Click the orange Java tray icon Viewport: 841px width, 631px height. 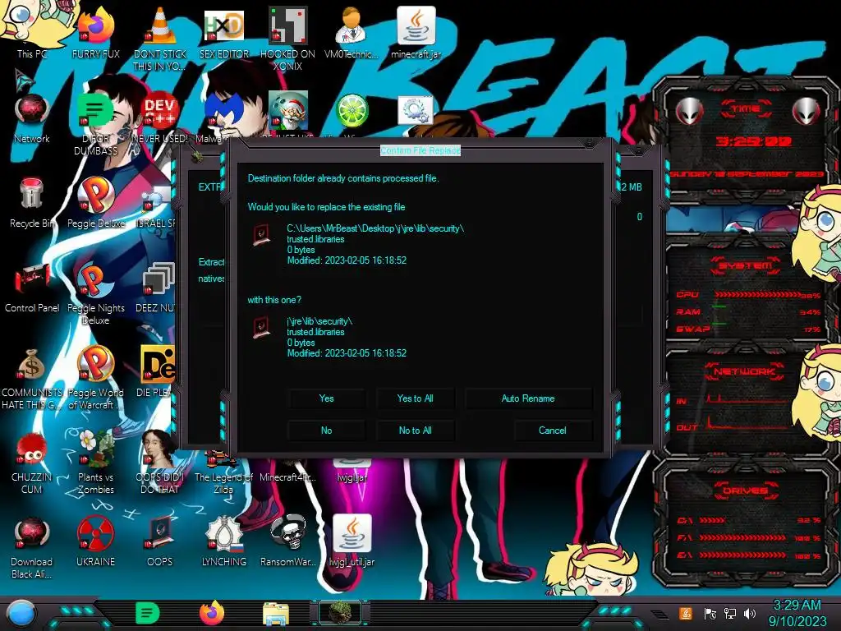click(x=686, y=613)
